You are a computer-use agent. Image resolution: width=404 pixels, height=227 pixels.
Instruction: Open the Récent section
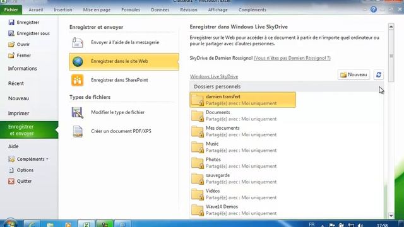point(16,83)
